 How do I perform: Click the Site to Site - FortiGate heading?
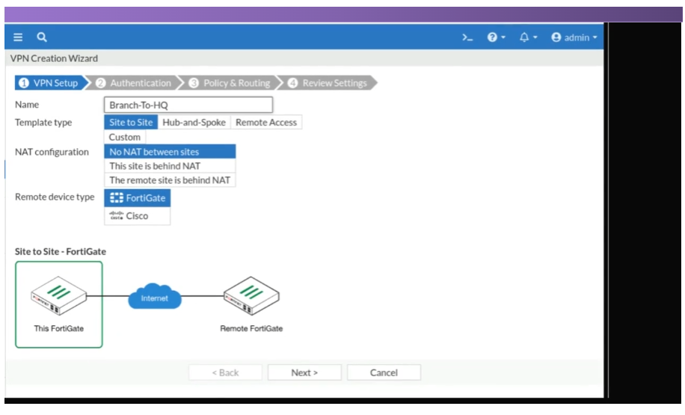tap(61, 252)
